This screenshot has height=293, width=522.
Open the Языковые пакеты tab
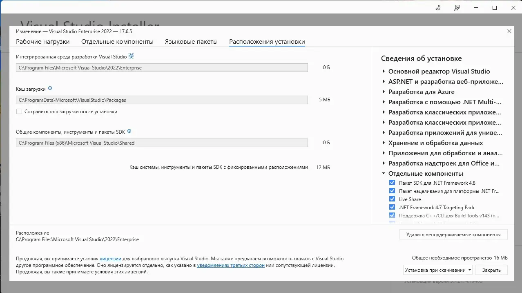[191, 42]
